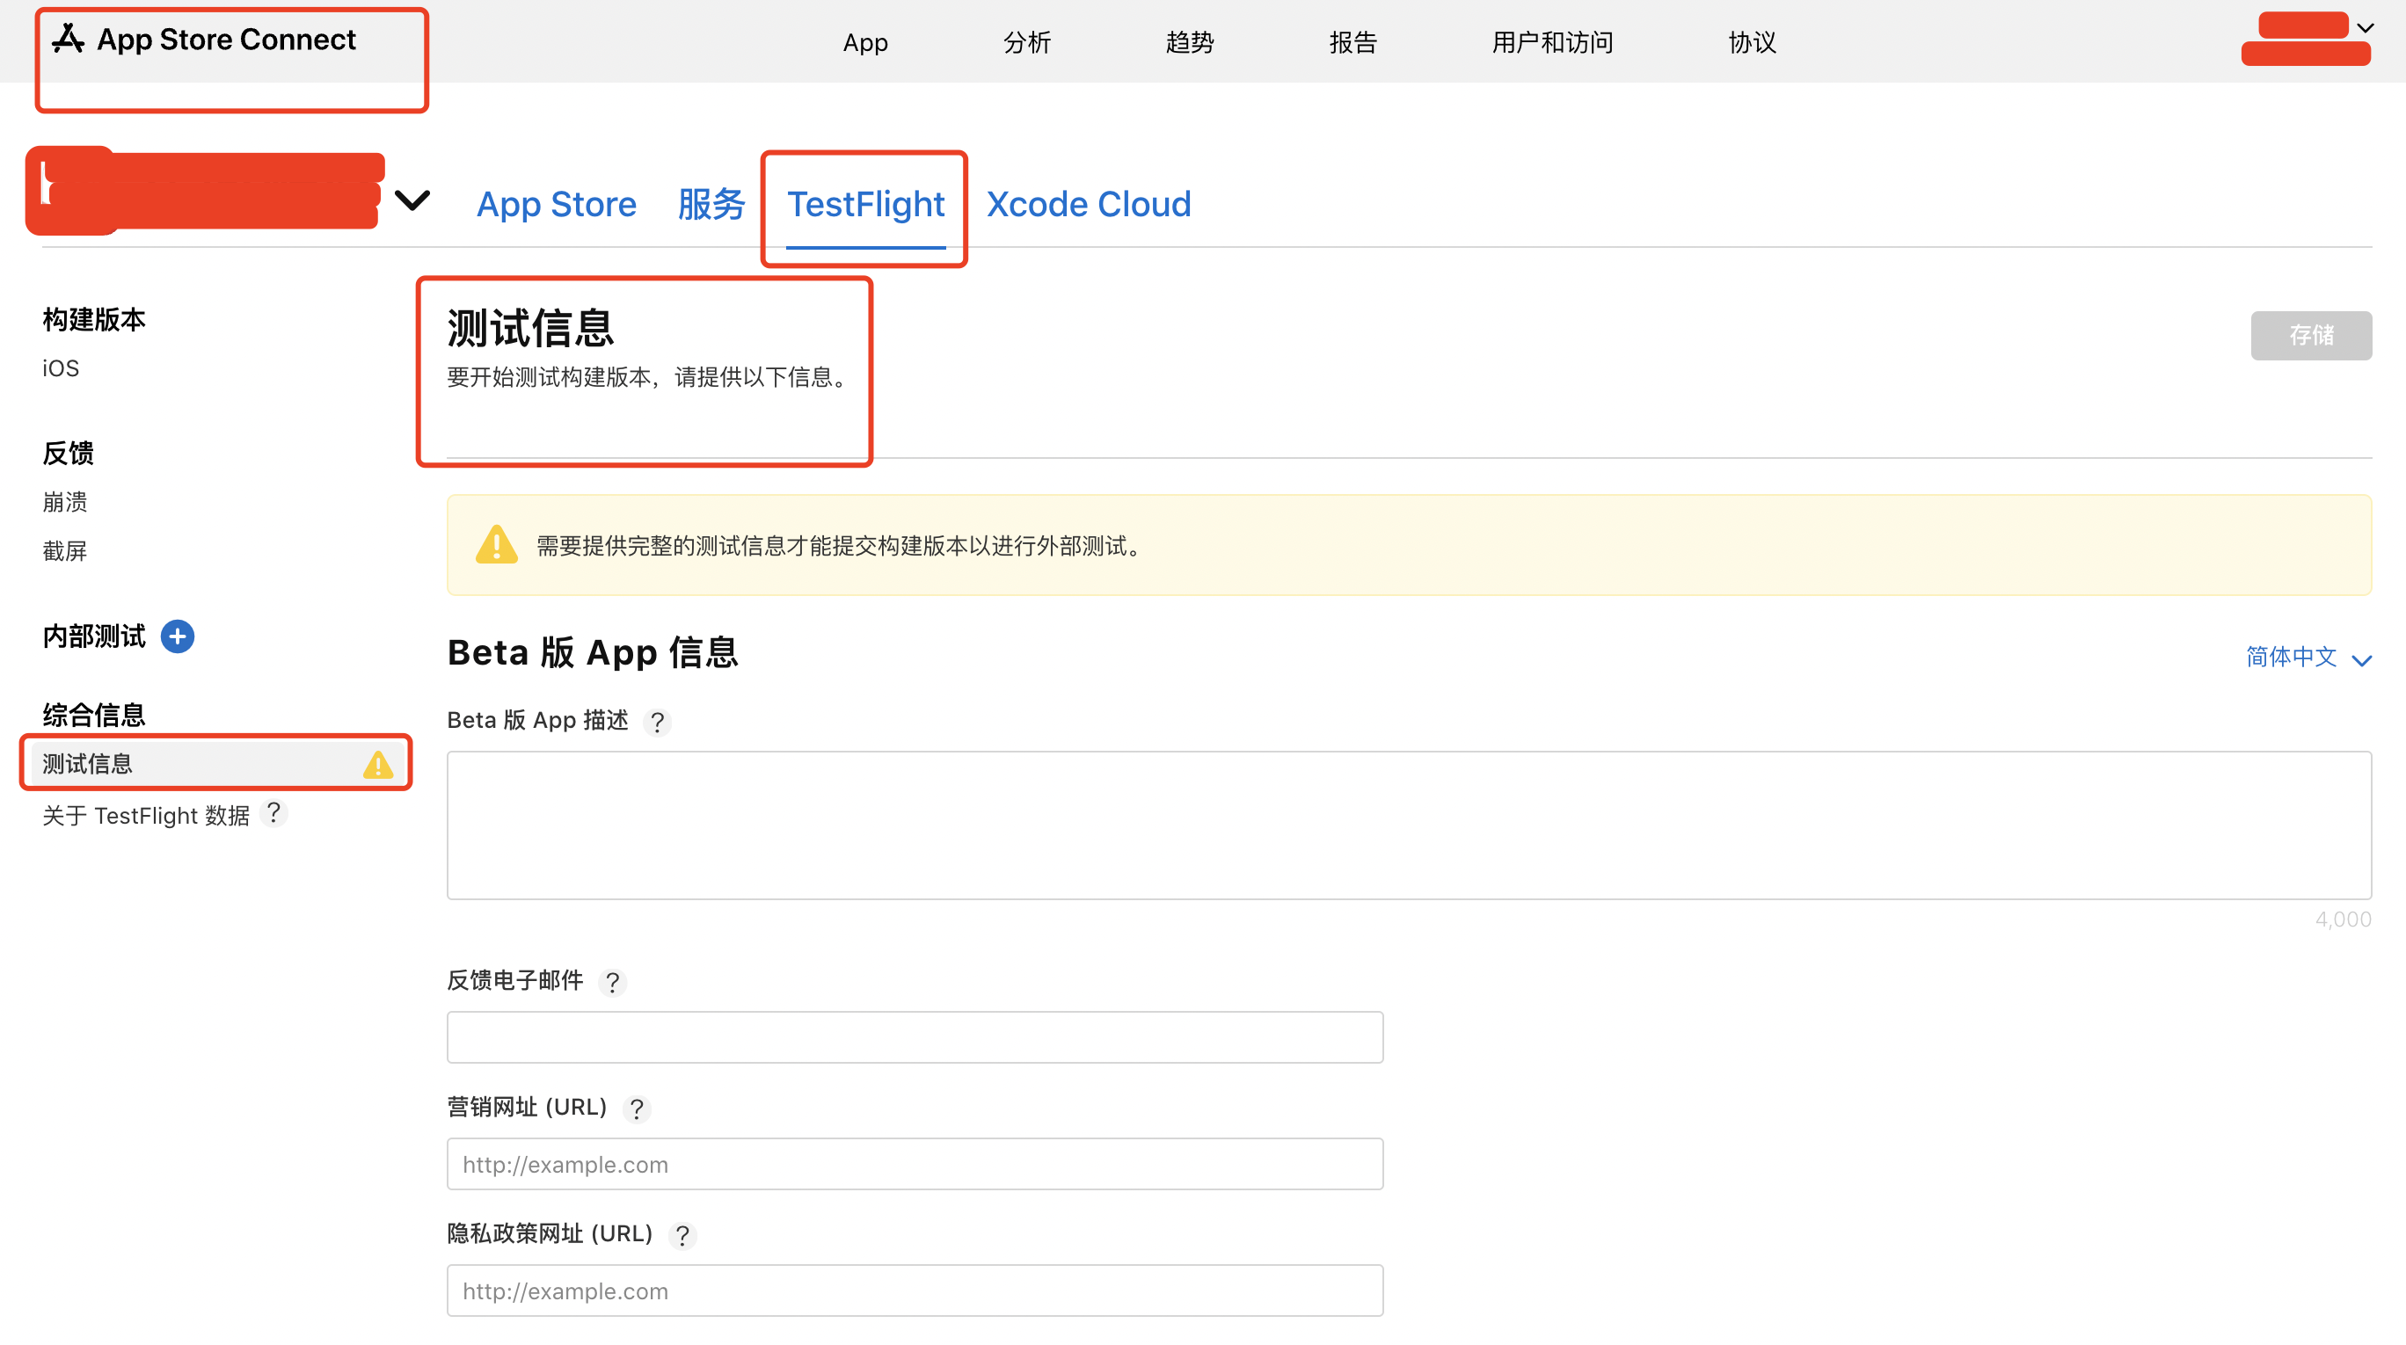Viewport: 2406px width, 1345px height.
Task: Click the yellow warning icon in 测试信息 sidebar item
Action: coord(377,765)
